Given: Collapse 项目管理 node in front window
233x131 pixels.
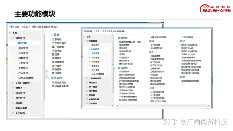Looking at the screenshot, I should click(87, 41).
